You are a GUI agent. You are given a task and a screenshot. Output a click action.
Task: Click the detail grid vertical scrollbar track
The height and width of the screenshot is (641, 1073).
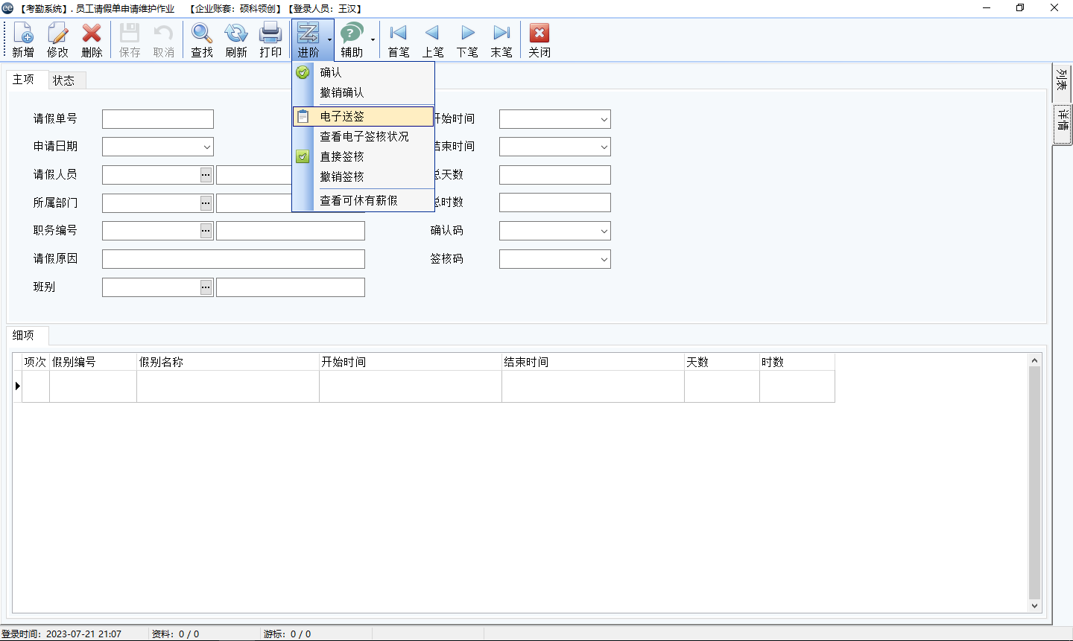pyautogui.click(x=1034, y=483)
